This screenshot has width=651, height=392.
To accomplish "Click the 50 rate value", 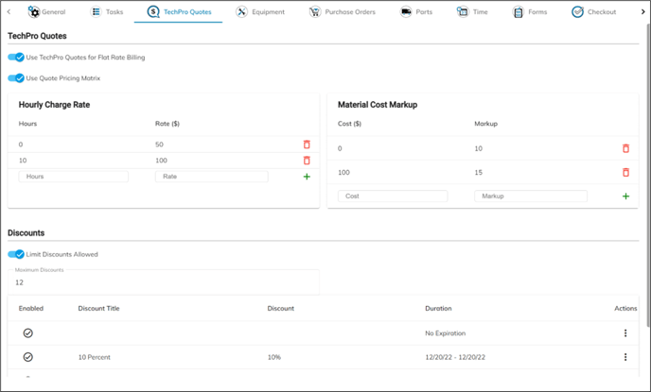I will [x=159, y=145].
